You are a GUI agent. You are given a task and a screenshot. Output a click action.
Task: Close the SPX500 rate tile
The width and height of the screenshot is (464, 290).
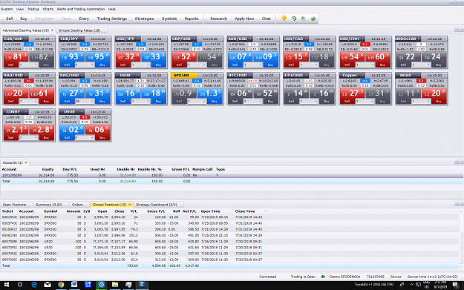point(220,76)
